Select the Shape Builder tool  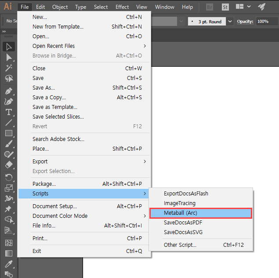[9, 220]
